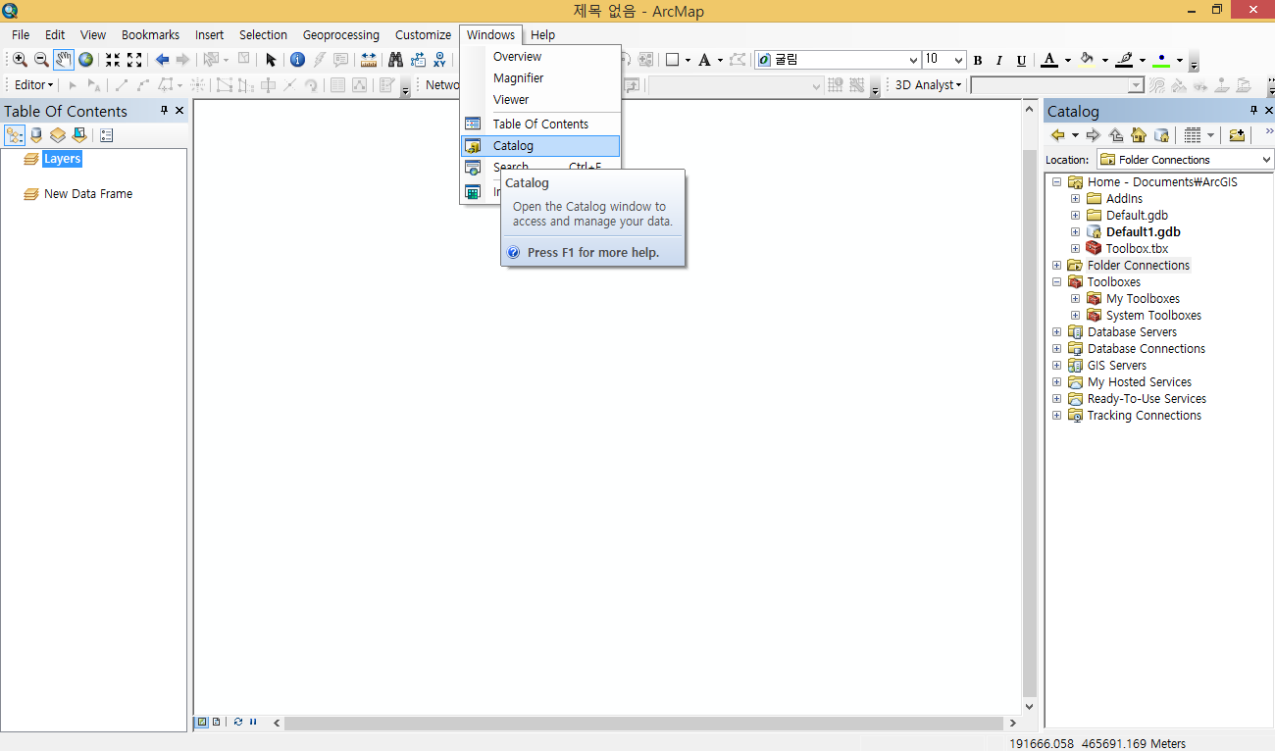
Task: Switch to List By Source view
Action: point(36,134)
